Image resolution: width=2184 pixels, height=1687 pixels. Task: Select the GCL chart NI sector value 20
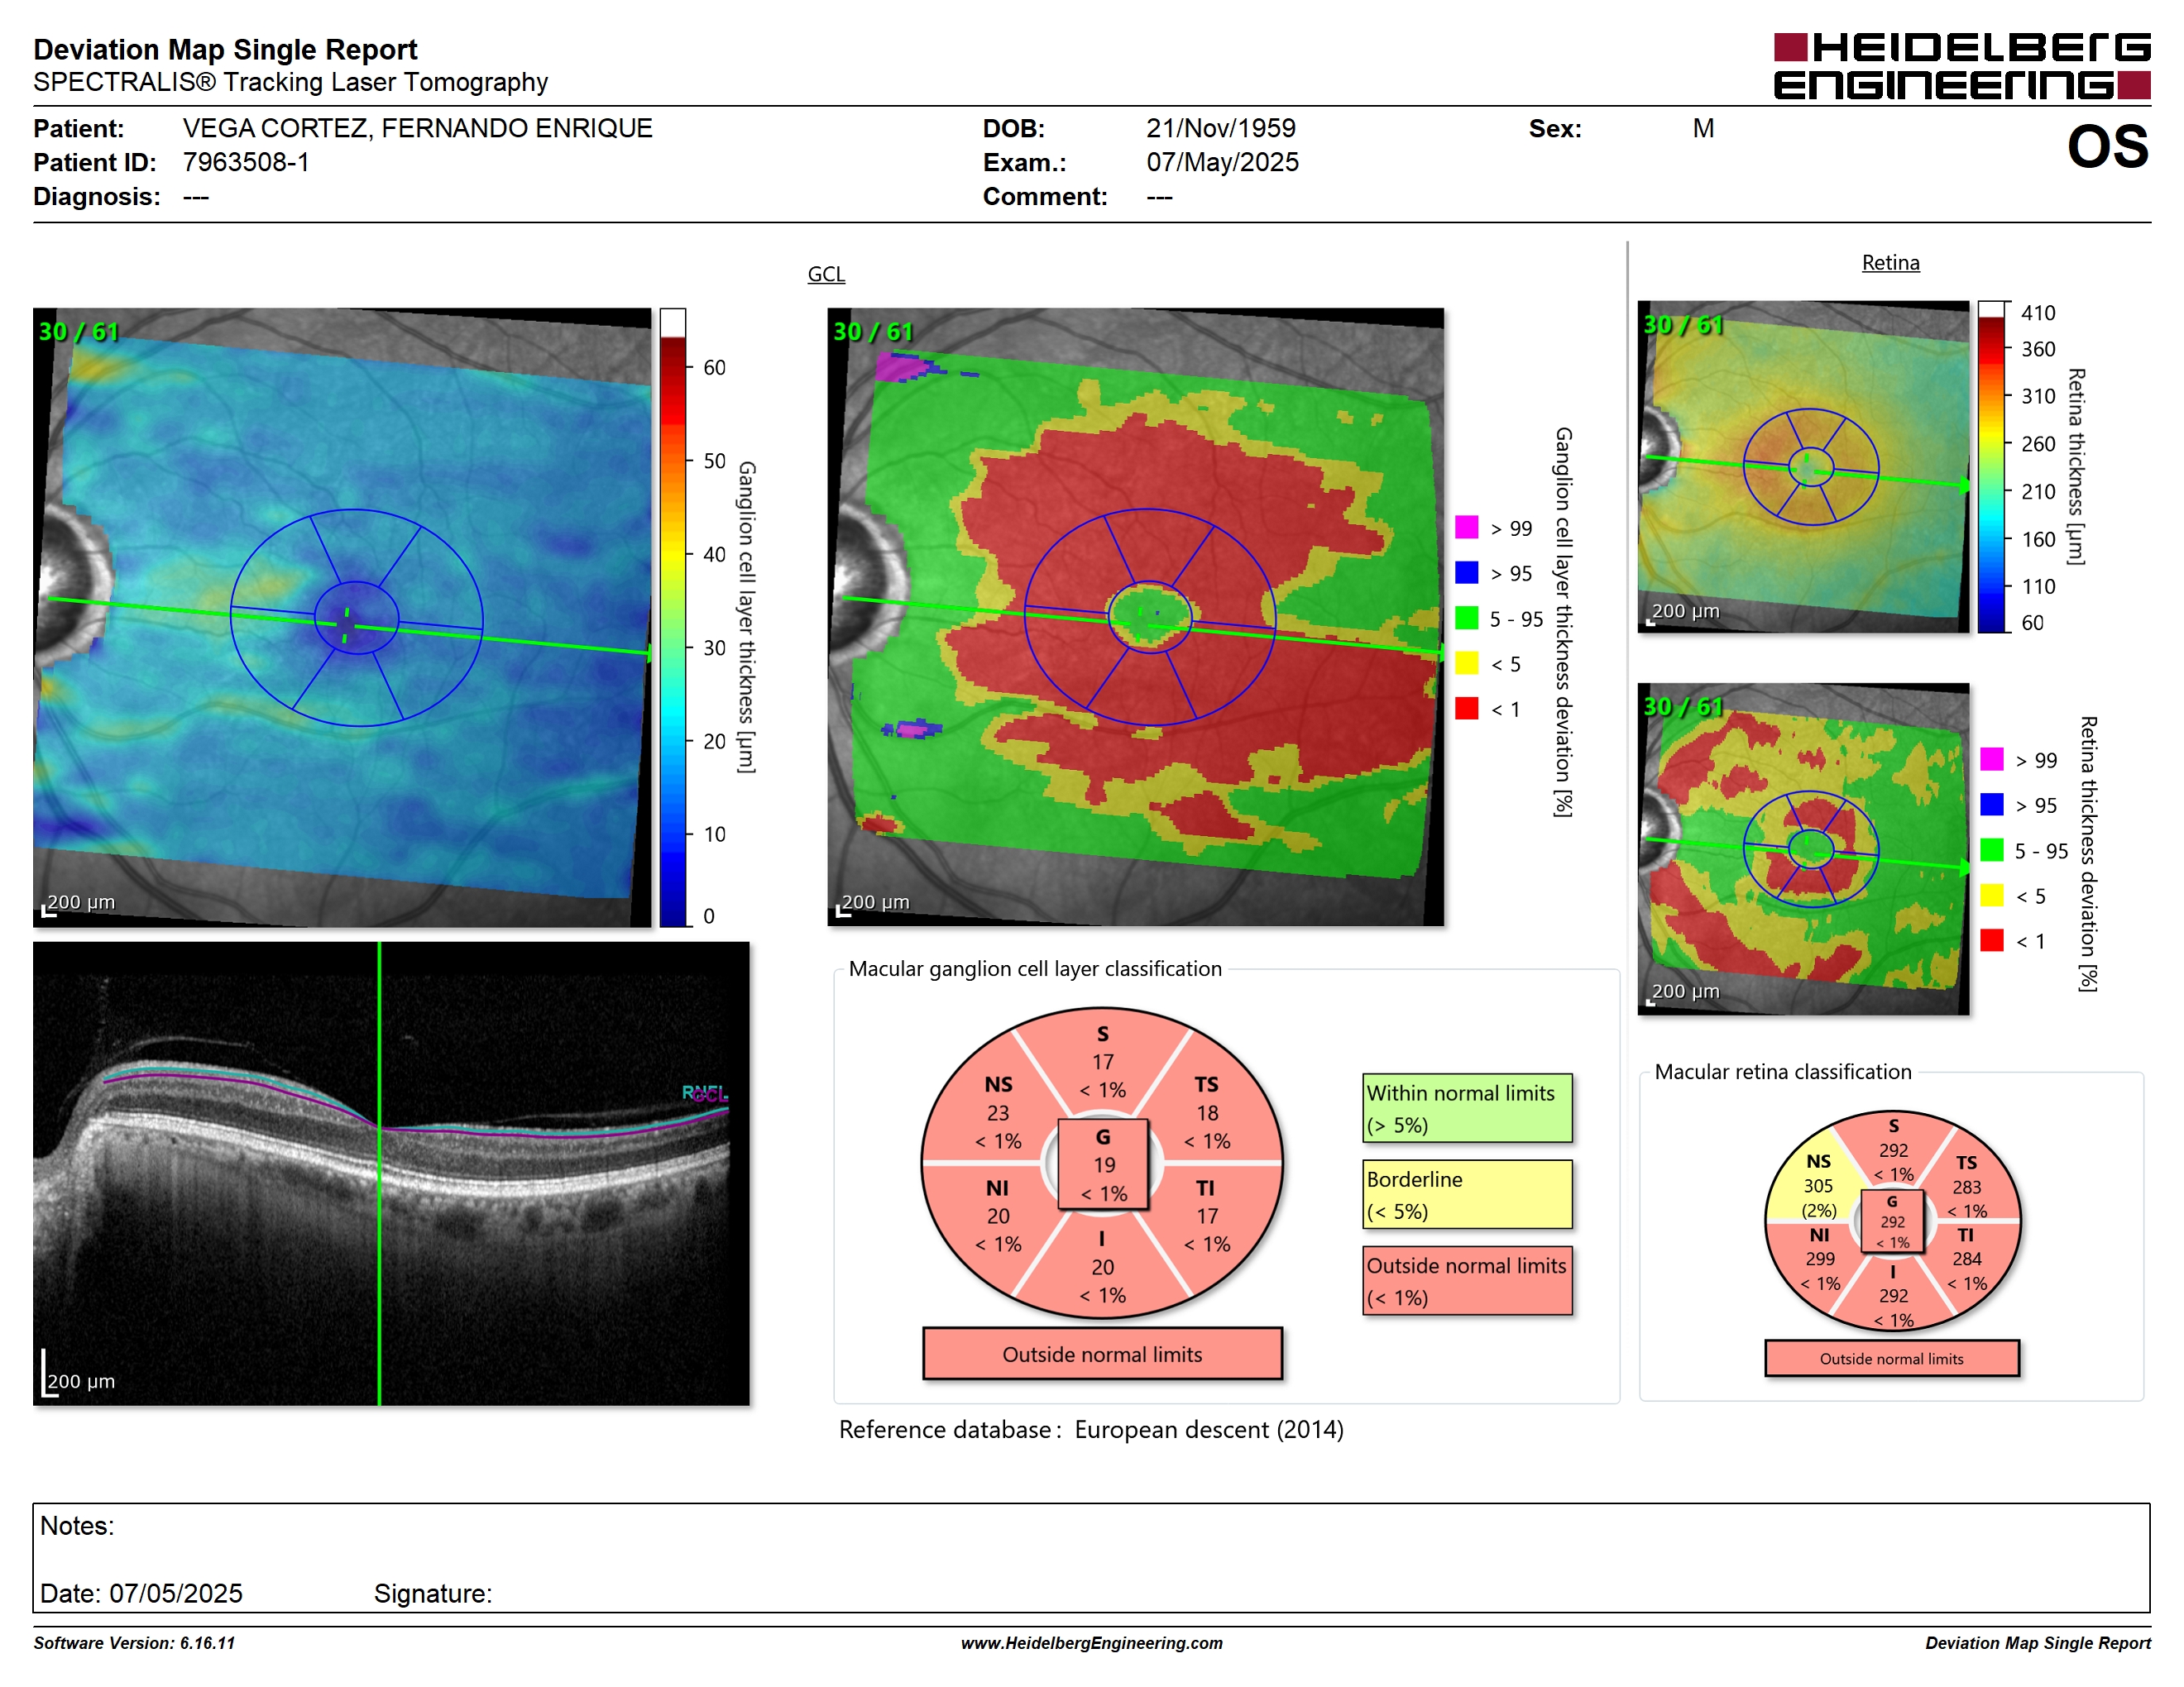tap(997, 1216)
